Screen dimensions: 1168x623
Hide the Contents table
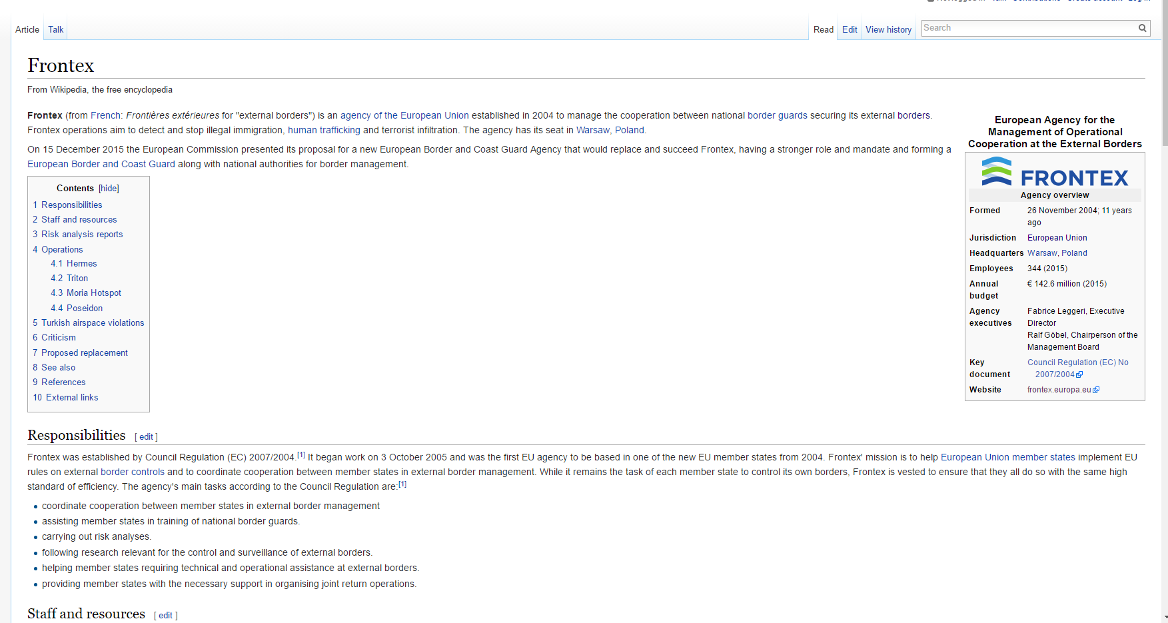109,189
